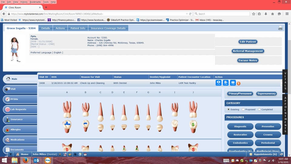This screenshot has height=164, width=291.
Task: Select tooth A occlusal view with blue filling
Action: (67, 127)
